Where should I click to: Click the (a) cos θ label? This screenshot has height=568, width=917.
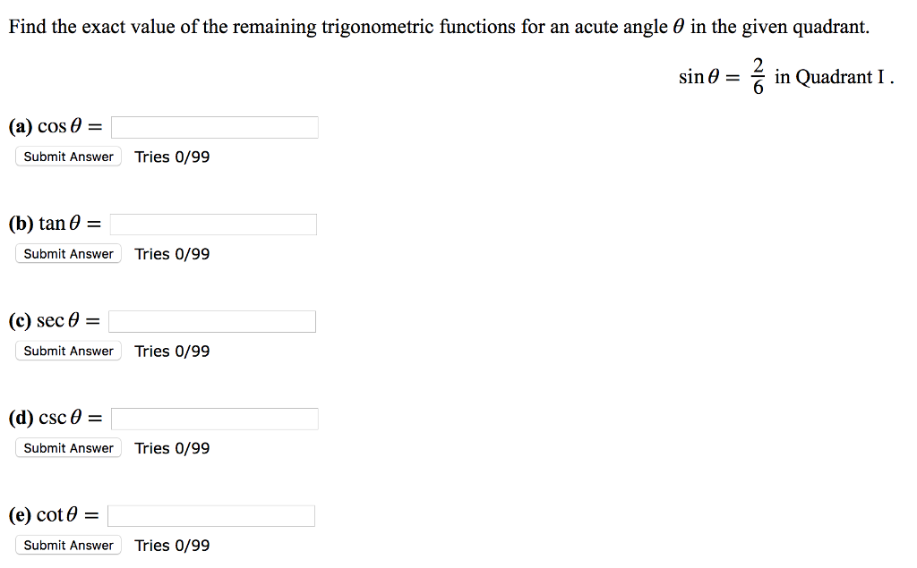54,126
